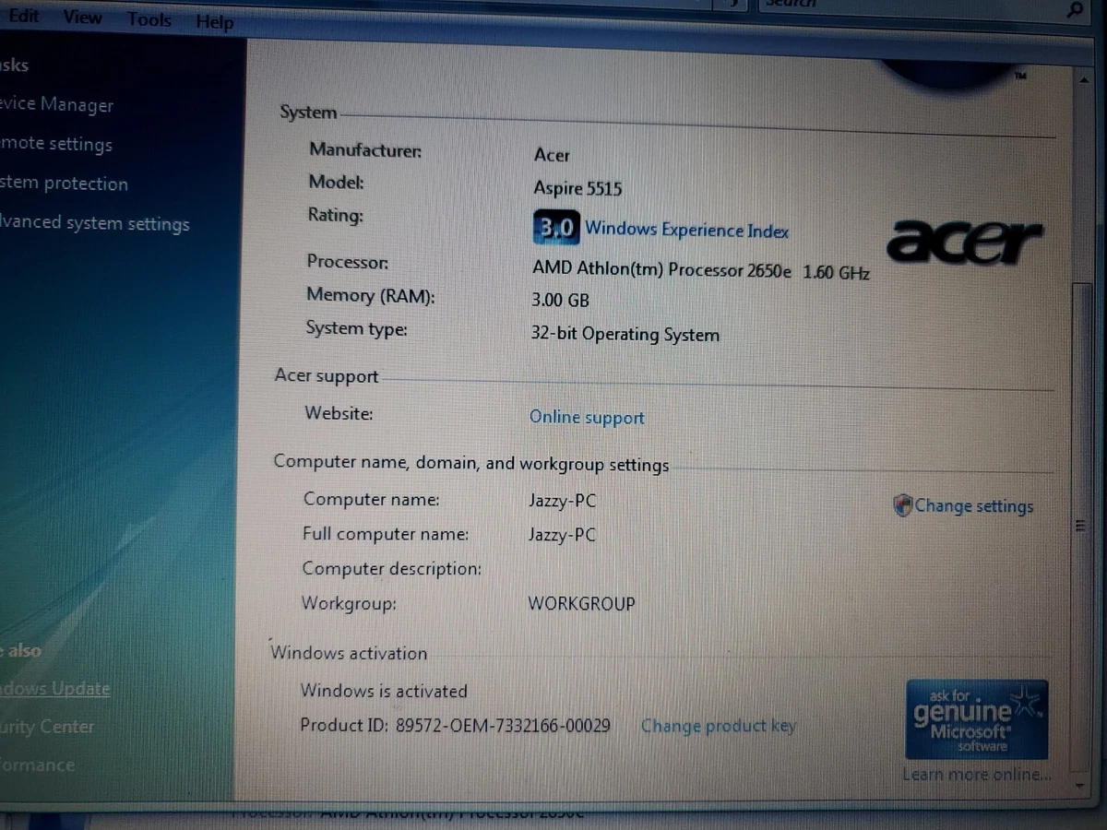Open System protection link

[64, 183]
